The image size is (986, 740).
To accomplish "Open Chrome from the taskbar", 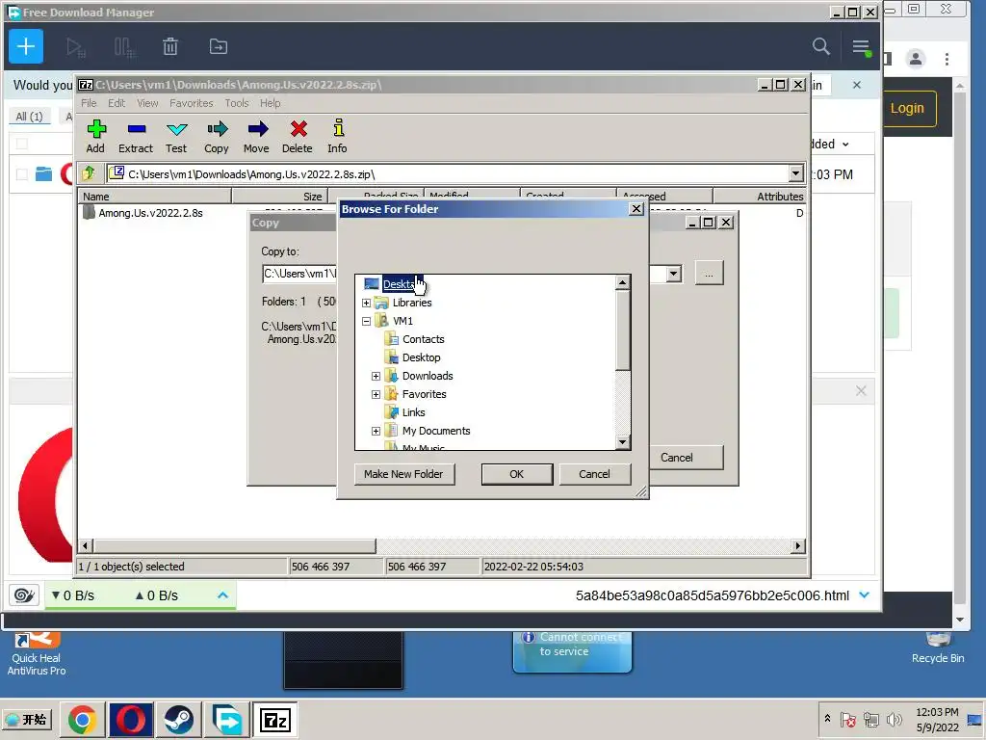I will point(83,720).
